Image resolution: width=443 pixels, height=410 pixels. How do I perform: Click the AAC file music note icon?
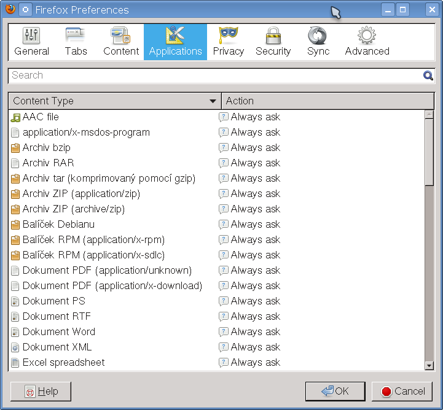(15, 117)
